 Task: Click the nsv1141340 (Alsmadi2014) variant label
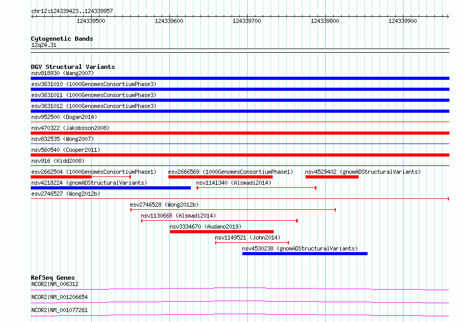(x=234, y=183)
